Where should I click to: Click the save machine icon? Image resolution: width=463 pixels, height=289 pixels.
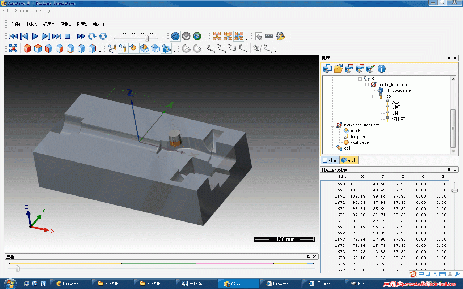[349, 68]
